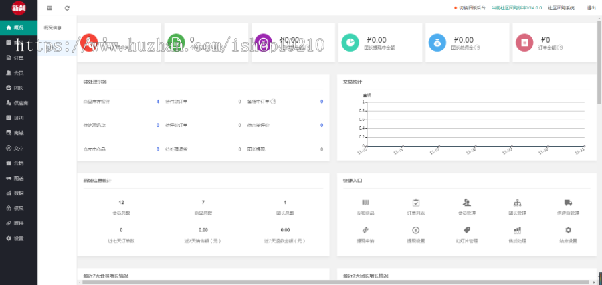This screenshot has height=285, width=602.
Task: Open 站点设置 gear icon
Action: click(567, 230)
